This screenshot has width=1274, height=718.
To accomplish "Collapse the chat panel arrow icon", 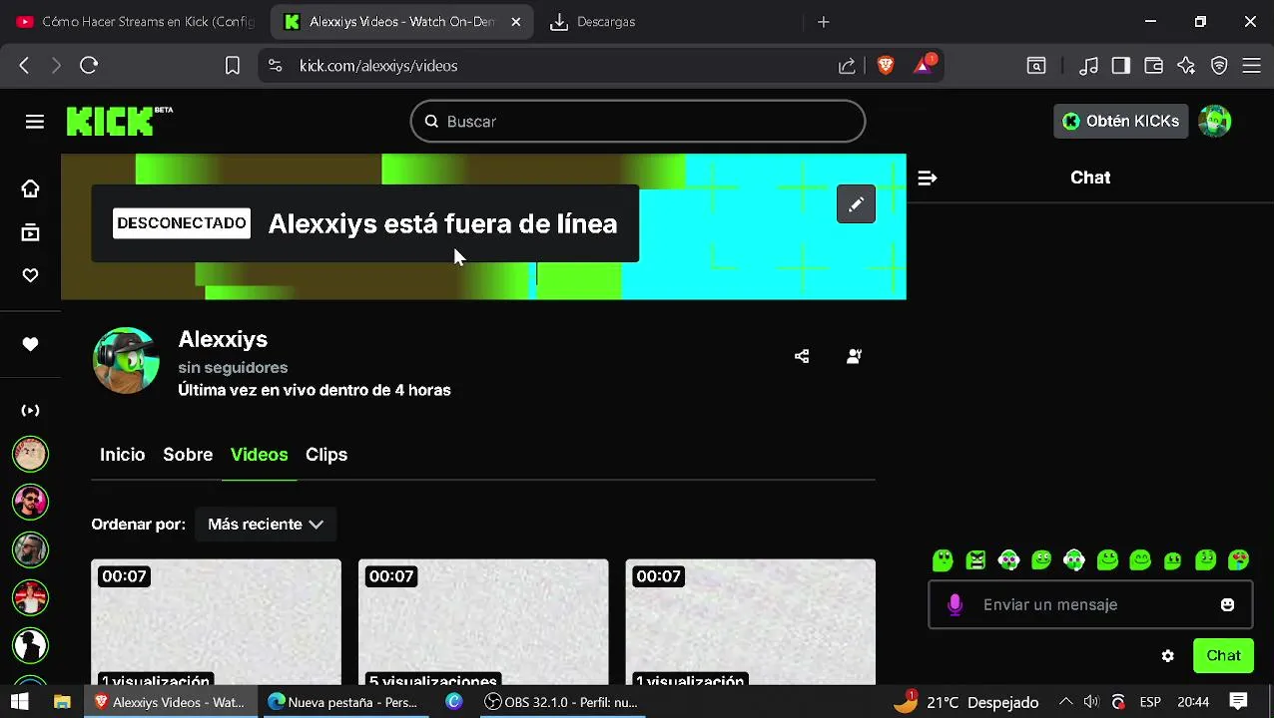I will point(927,178).
